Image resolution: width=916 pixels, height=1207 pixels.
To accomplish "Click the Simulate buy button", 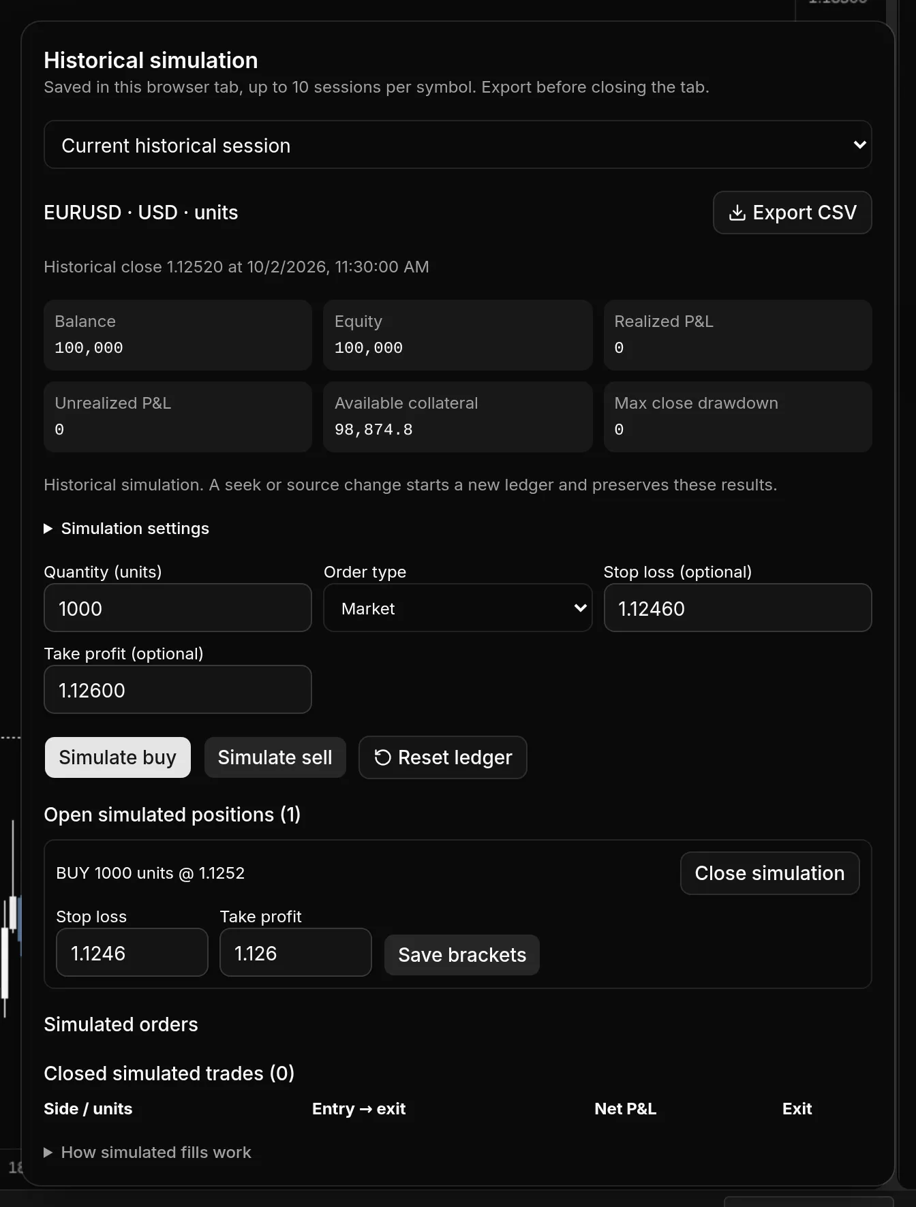I will (x=117, y=757).
